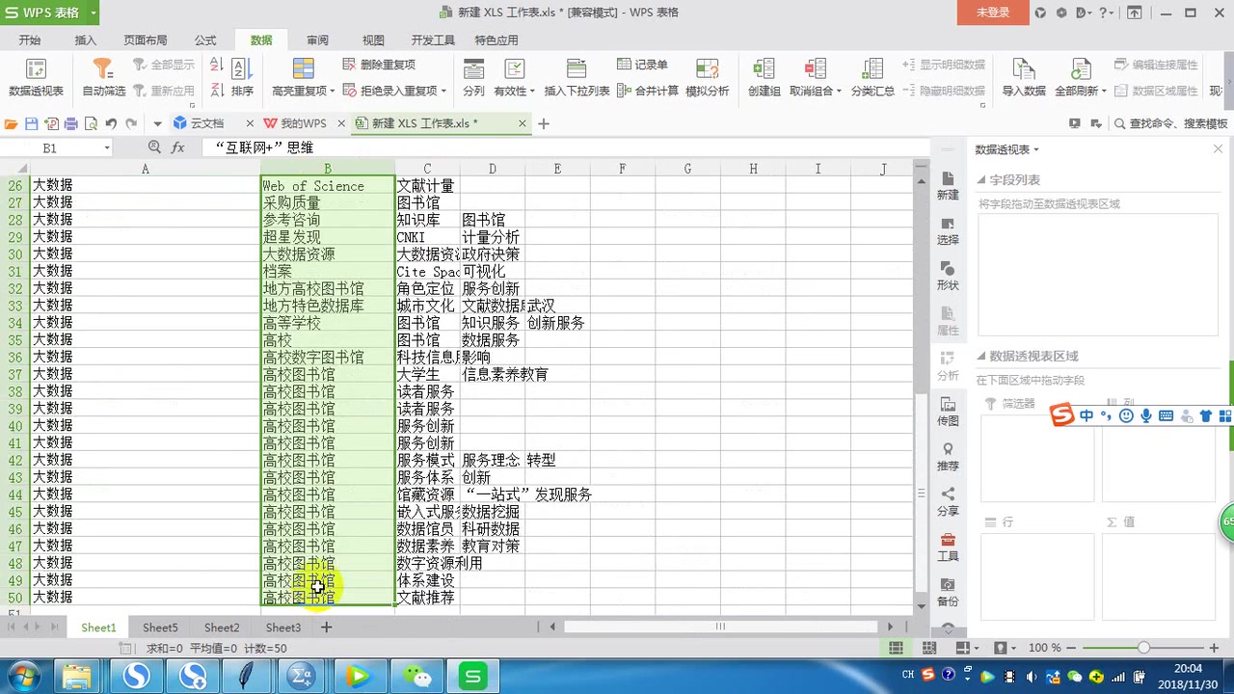Open 形状 in the right sidebar
Viewport: 1234px width, 694px height.
tap(948, 277)
